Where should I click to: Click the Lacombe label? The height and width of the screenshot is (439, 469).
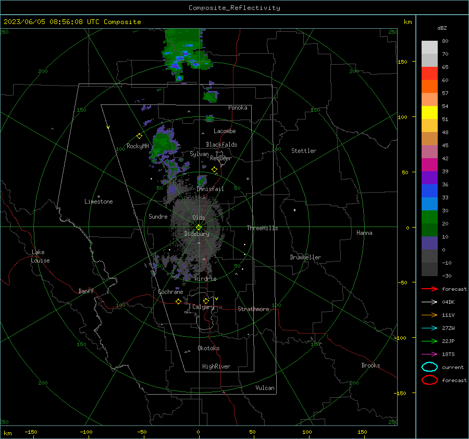click(225, 131)
